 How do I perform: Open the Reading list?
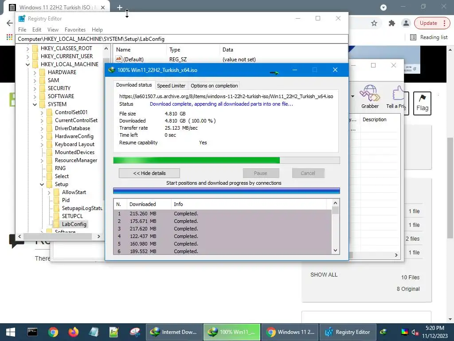pos(429,37)
